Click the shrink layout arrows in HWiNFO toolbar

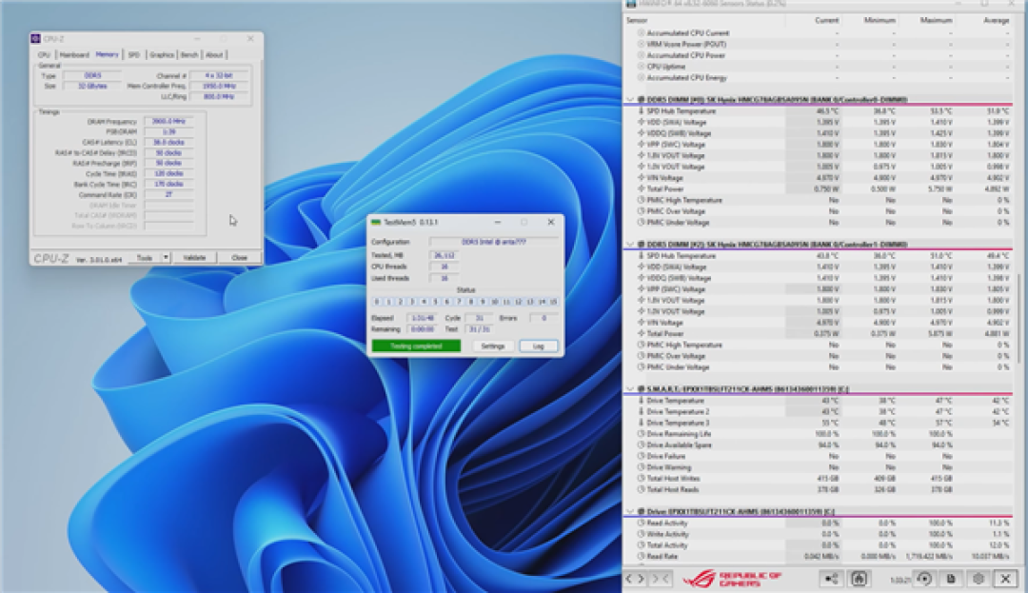pyautogui.click(x=660, y=579)
